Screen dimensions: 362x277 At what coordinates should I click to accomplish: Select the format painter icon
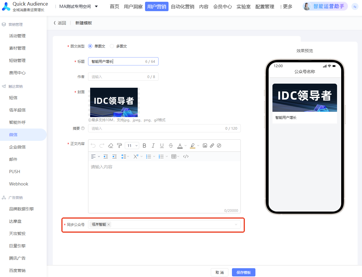pos(119,146)
